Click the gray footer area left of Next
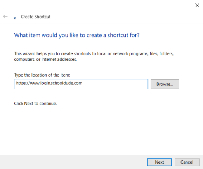Screen dimensions: 203x169 point(74,162)
